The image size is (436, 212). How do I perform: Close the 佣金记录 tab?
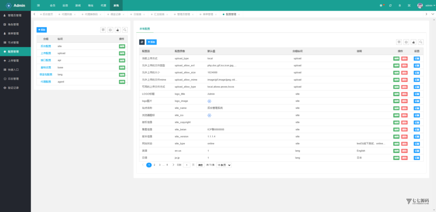(123, 14)
